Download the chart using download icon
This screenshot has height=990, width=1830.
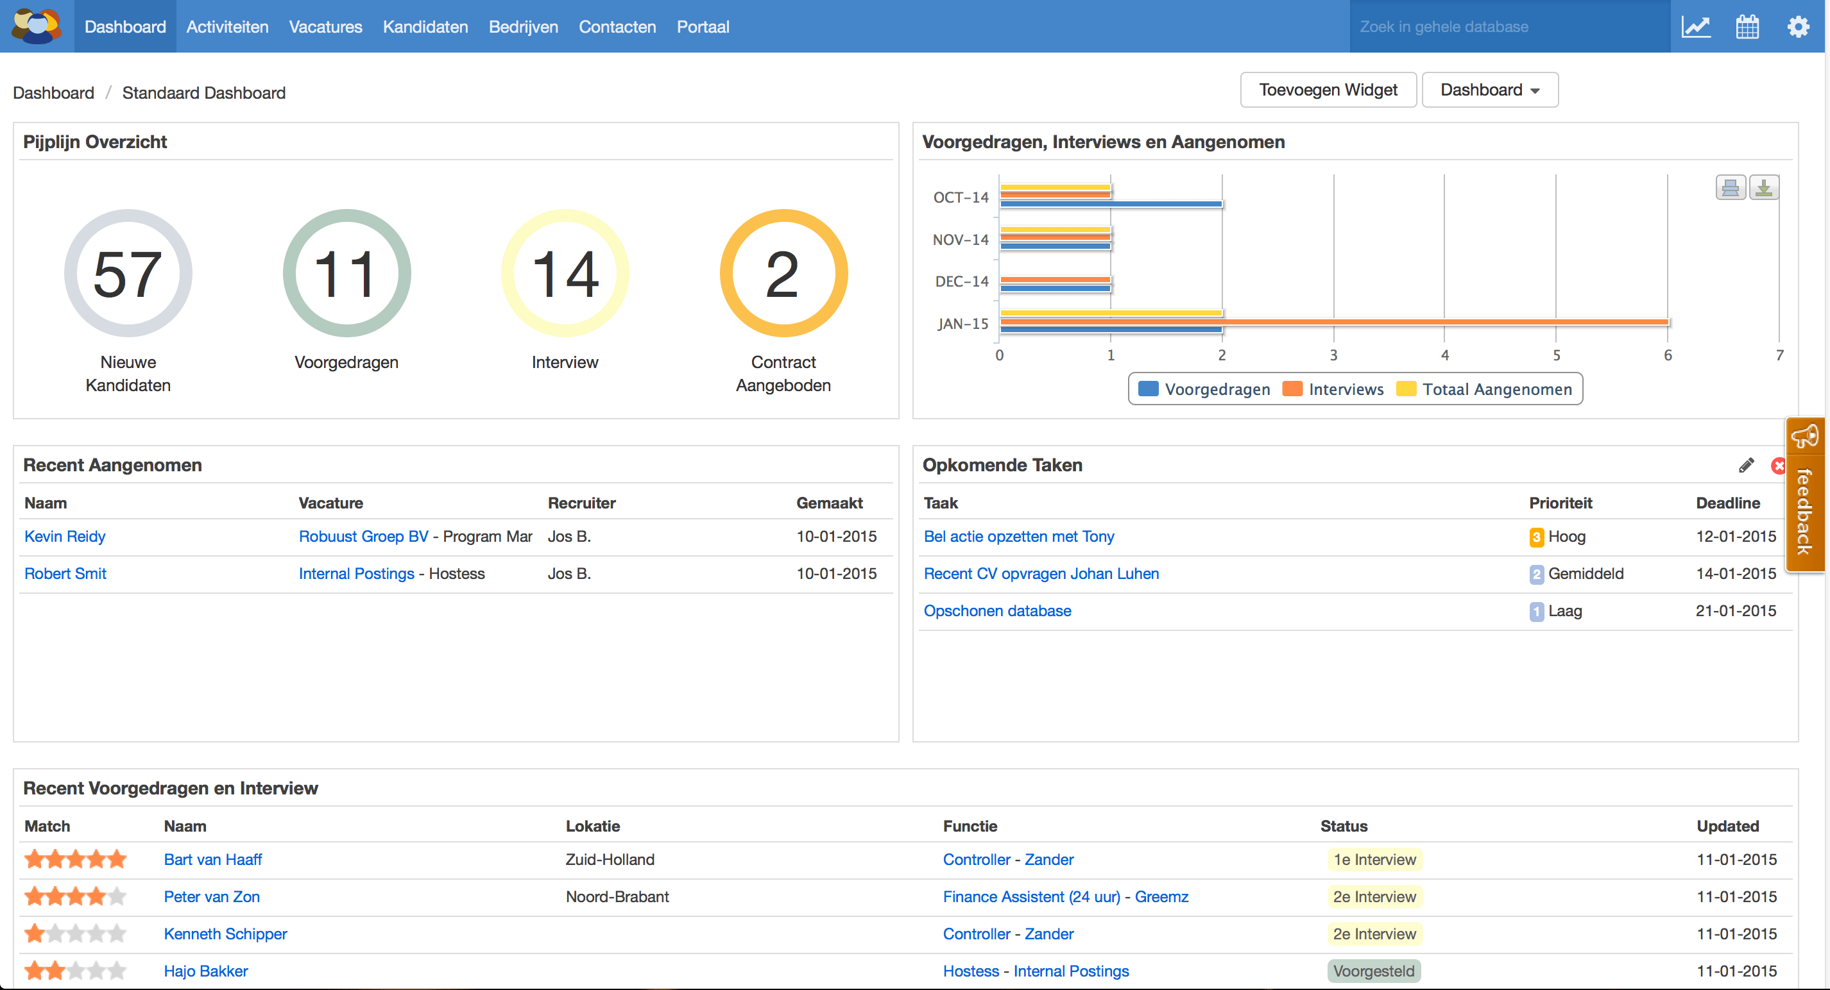point(1763,188)
